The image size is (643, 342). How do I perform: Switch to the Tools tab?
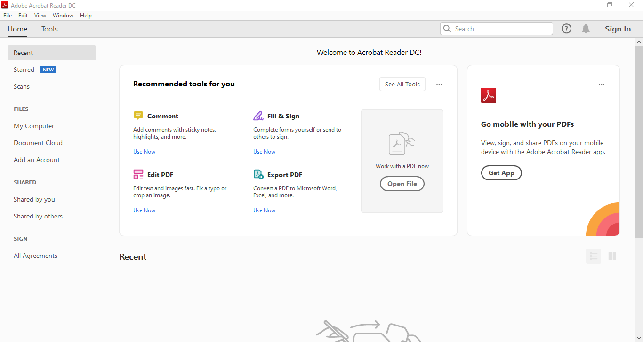coord(49,29)
